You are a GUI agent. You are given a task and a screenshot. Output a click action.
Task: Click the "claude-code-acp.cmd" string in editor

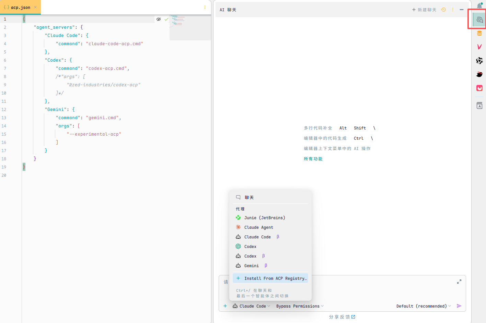115,44
